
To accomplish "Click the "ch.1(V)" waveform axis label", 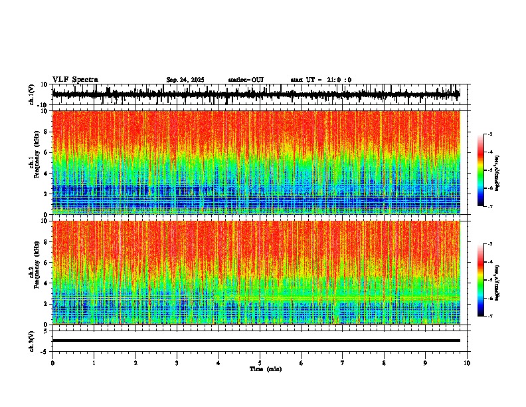I will pyautogui.click(x=32, y=94).
